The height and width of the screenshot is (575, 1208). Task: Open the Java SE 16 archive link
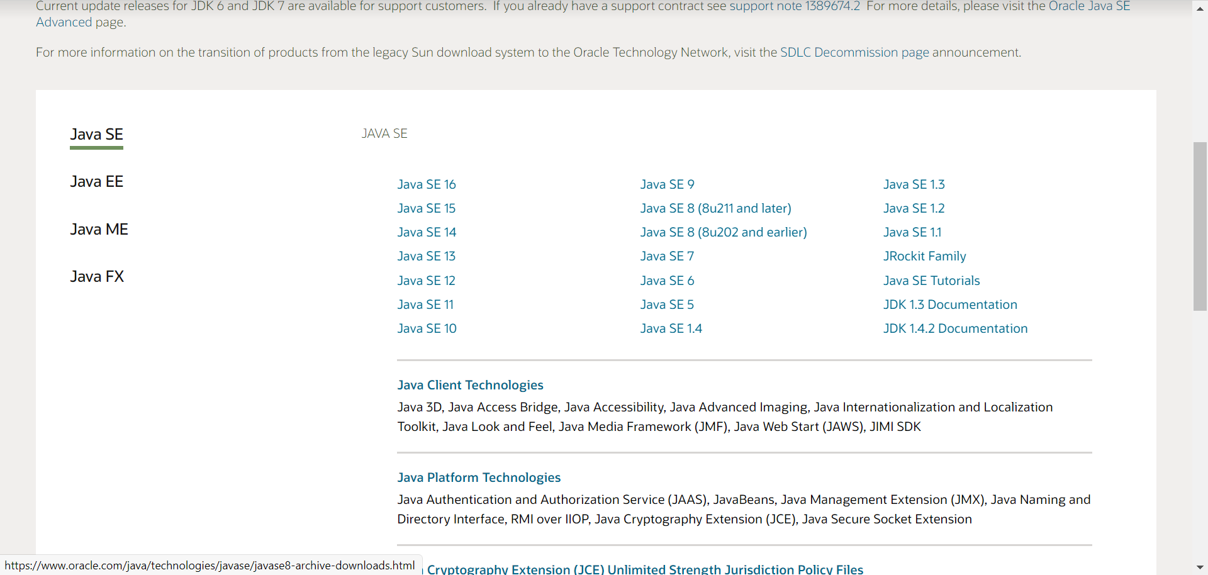point(427,184)
